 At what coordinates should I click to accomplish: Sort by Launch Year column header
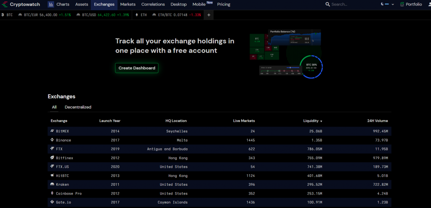click(110, 121)
